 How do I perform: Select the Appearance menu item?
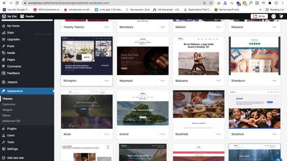[27, 91]
